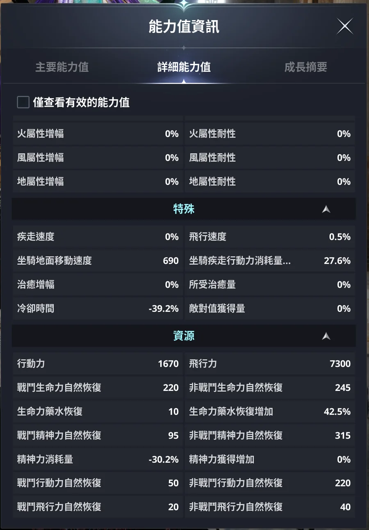Collapse the 資源 section arrow

pyautogui.click(x=326, y=336)
